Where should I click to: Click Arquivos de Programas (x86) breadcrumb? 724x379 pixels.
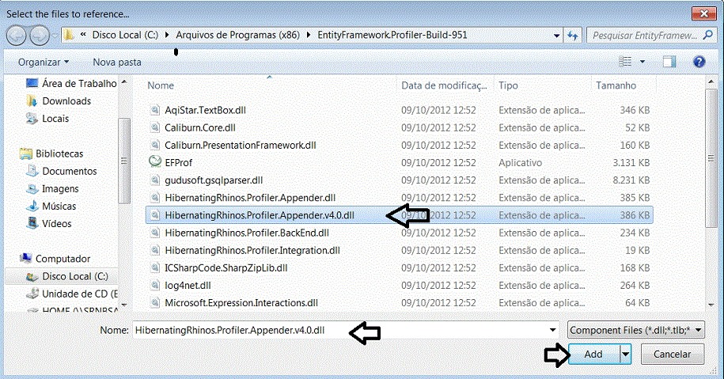tap(237, 35)
